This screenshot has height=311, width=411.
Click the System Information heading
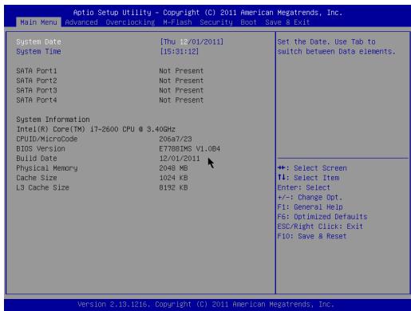coord(53,120)
